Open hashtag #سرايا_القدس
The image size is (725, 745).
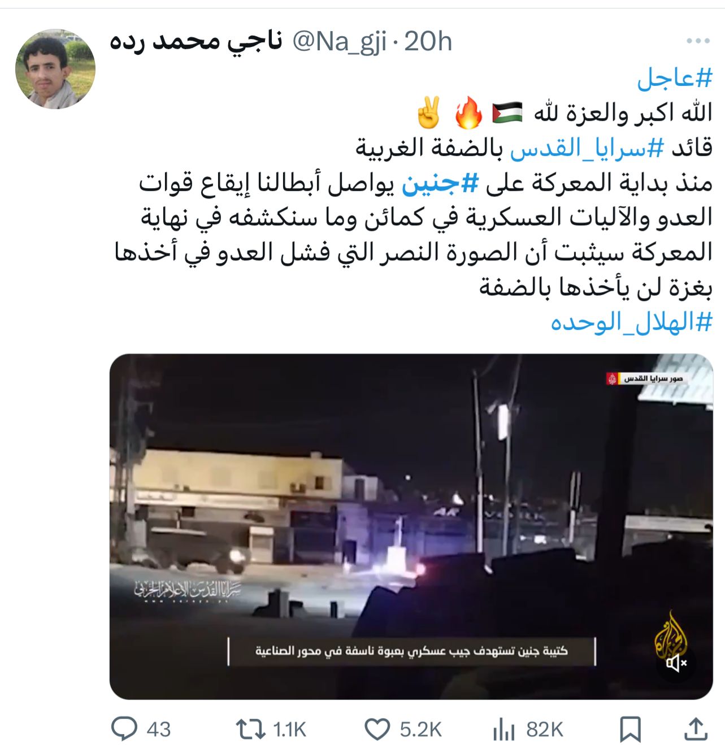point(587,148)
